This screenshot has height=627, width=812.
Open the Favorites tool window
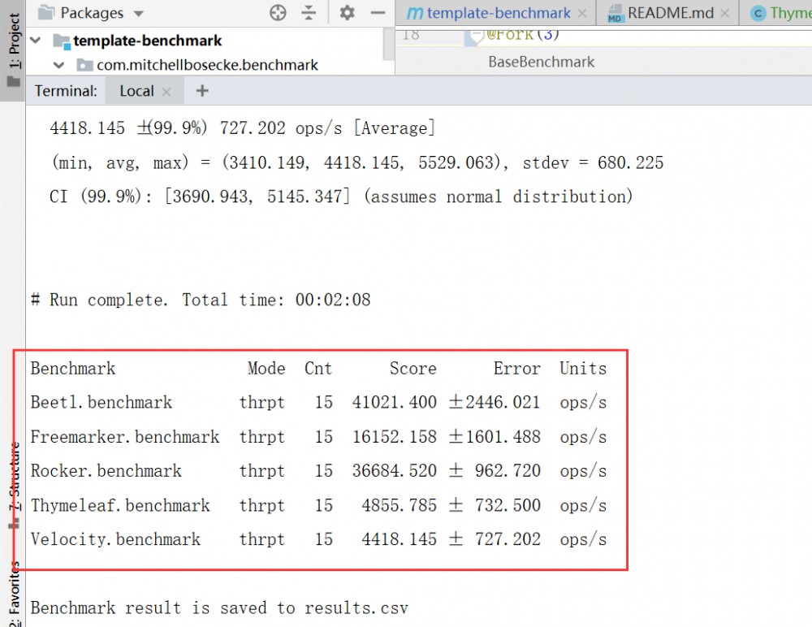point(14,594)
